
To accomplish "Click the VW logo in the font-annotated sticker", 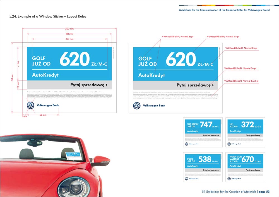I will point(137,106).
